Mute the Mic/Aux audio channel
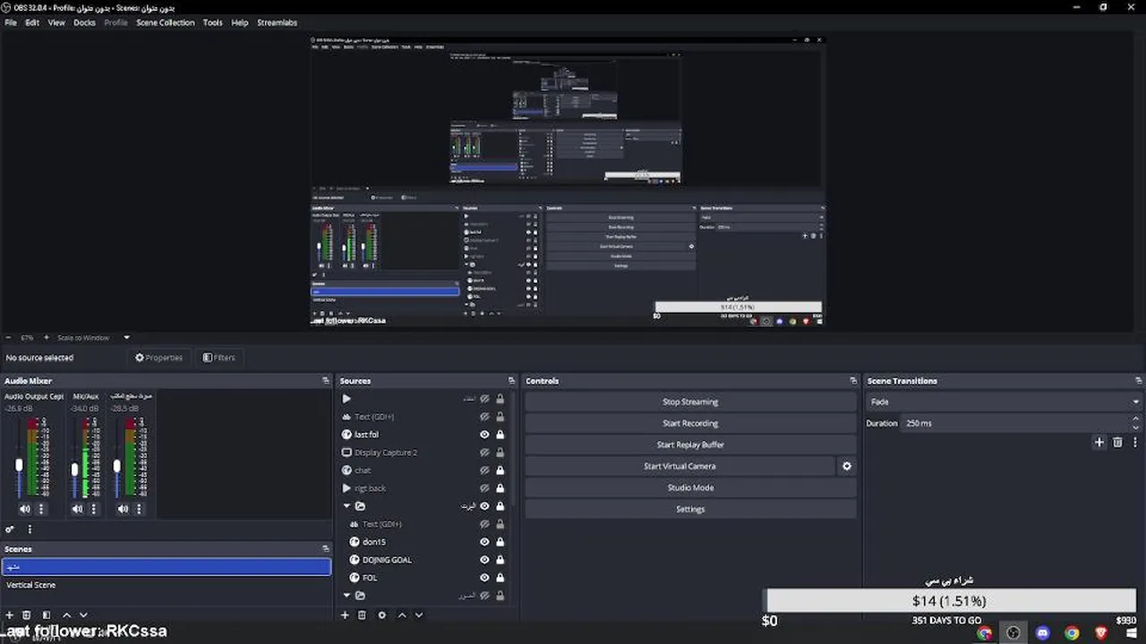1146x644 pixels. pos(77,509)
